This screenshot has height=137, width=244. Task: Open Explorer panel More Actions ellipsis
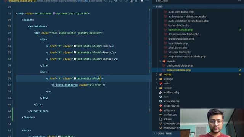239,1
